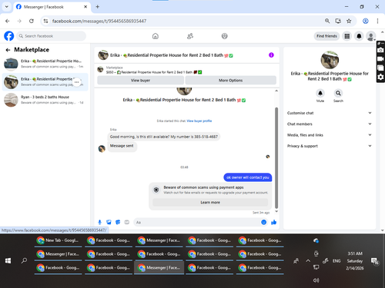Viewport: 385px width, 288px height.
Task: Search in conversation magnifier icon
Action: 338,93
